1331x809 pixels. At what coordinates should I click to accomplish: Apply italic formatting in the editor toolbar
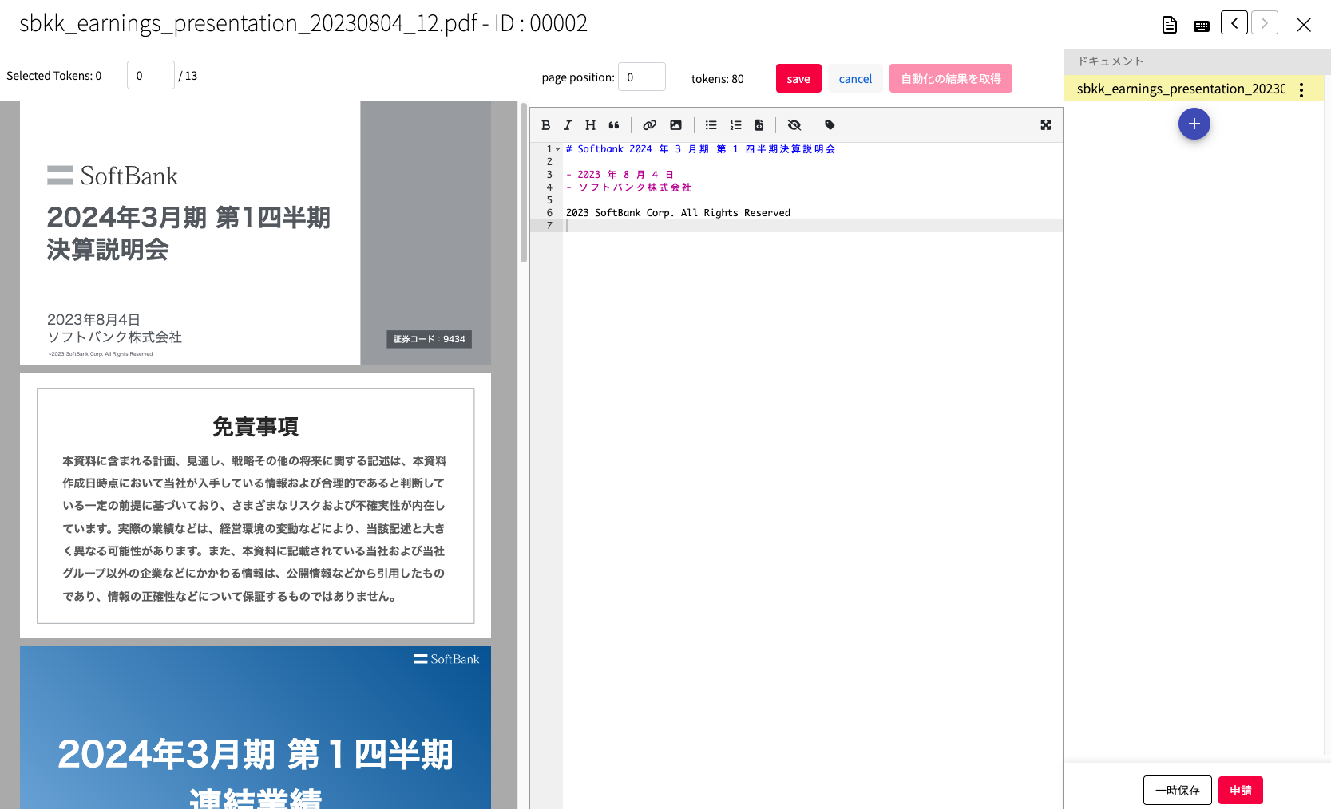[x=568, y=125]
